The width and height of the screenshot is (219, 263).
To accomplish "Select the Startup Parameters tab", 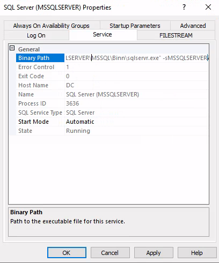I will pos(135,26).
